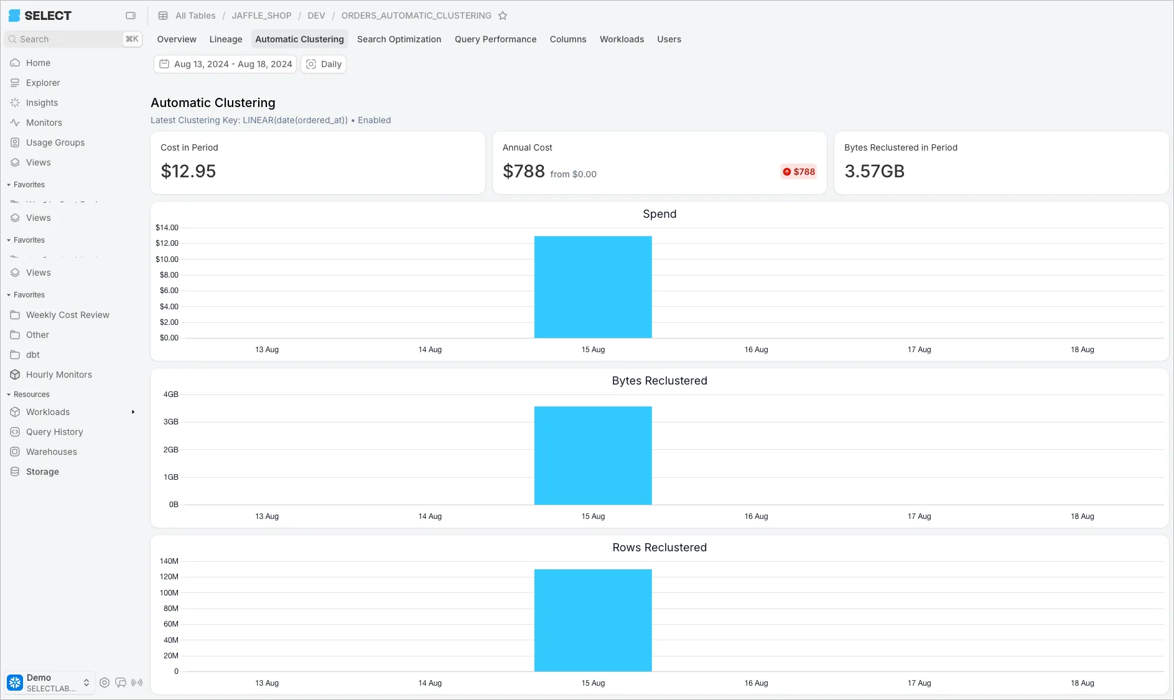Open Insights from the sidebar

click(42, 103)
